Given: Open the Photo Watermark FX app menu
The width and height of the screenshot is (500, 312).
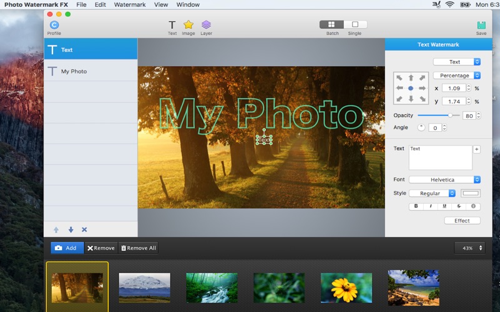Looking at the screenshot, I should [36, 4].
